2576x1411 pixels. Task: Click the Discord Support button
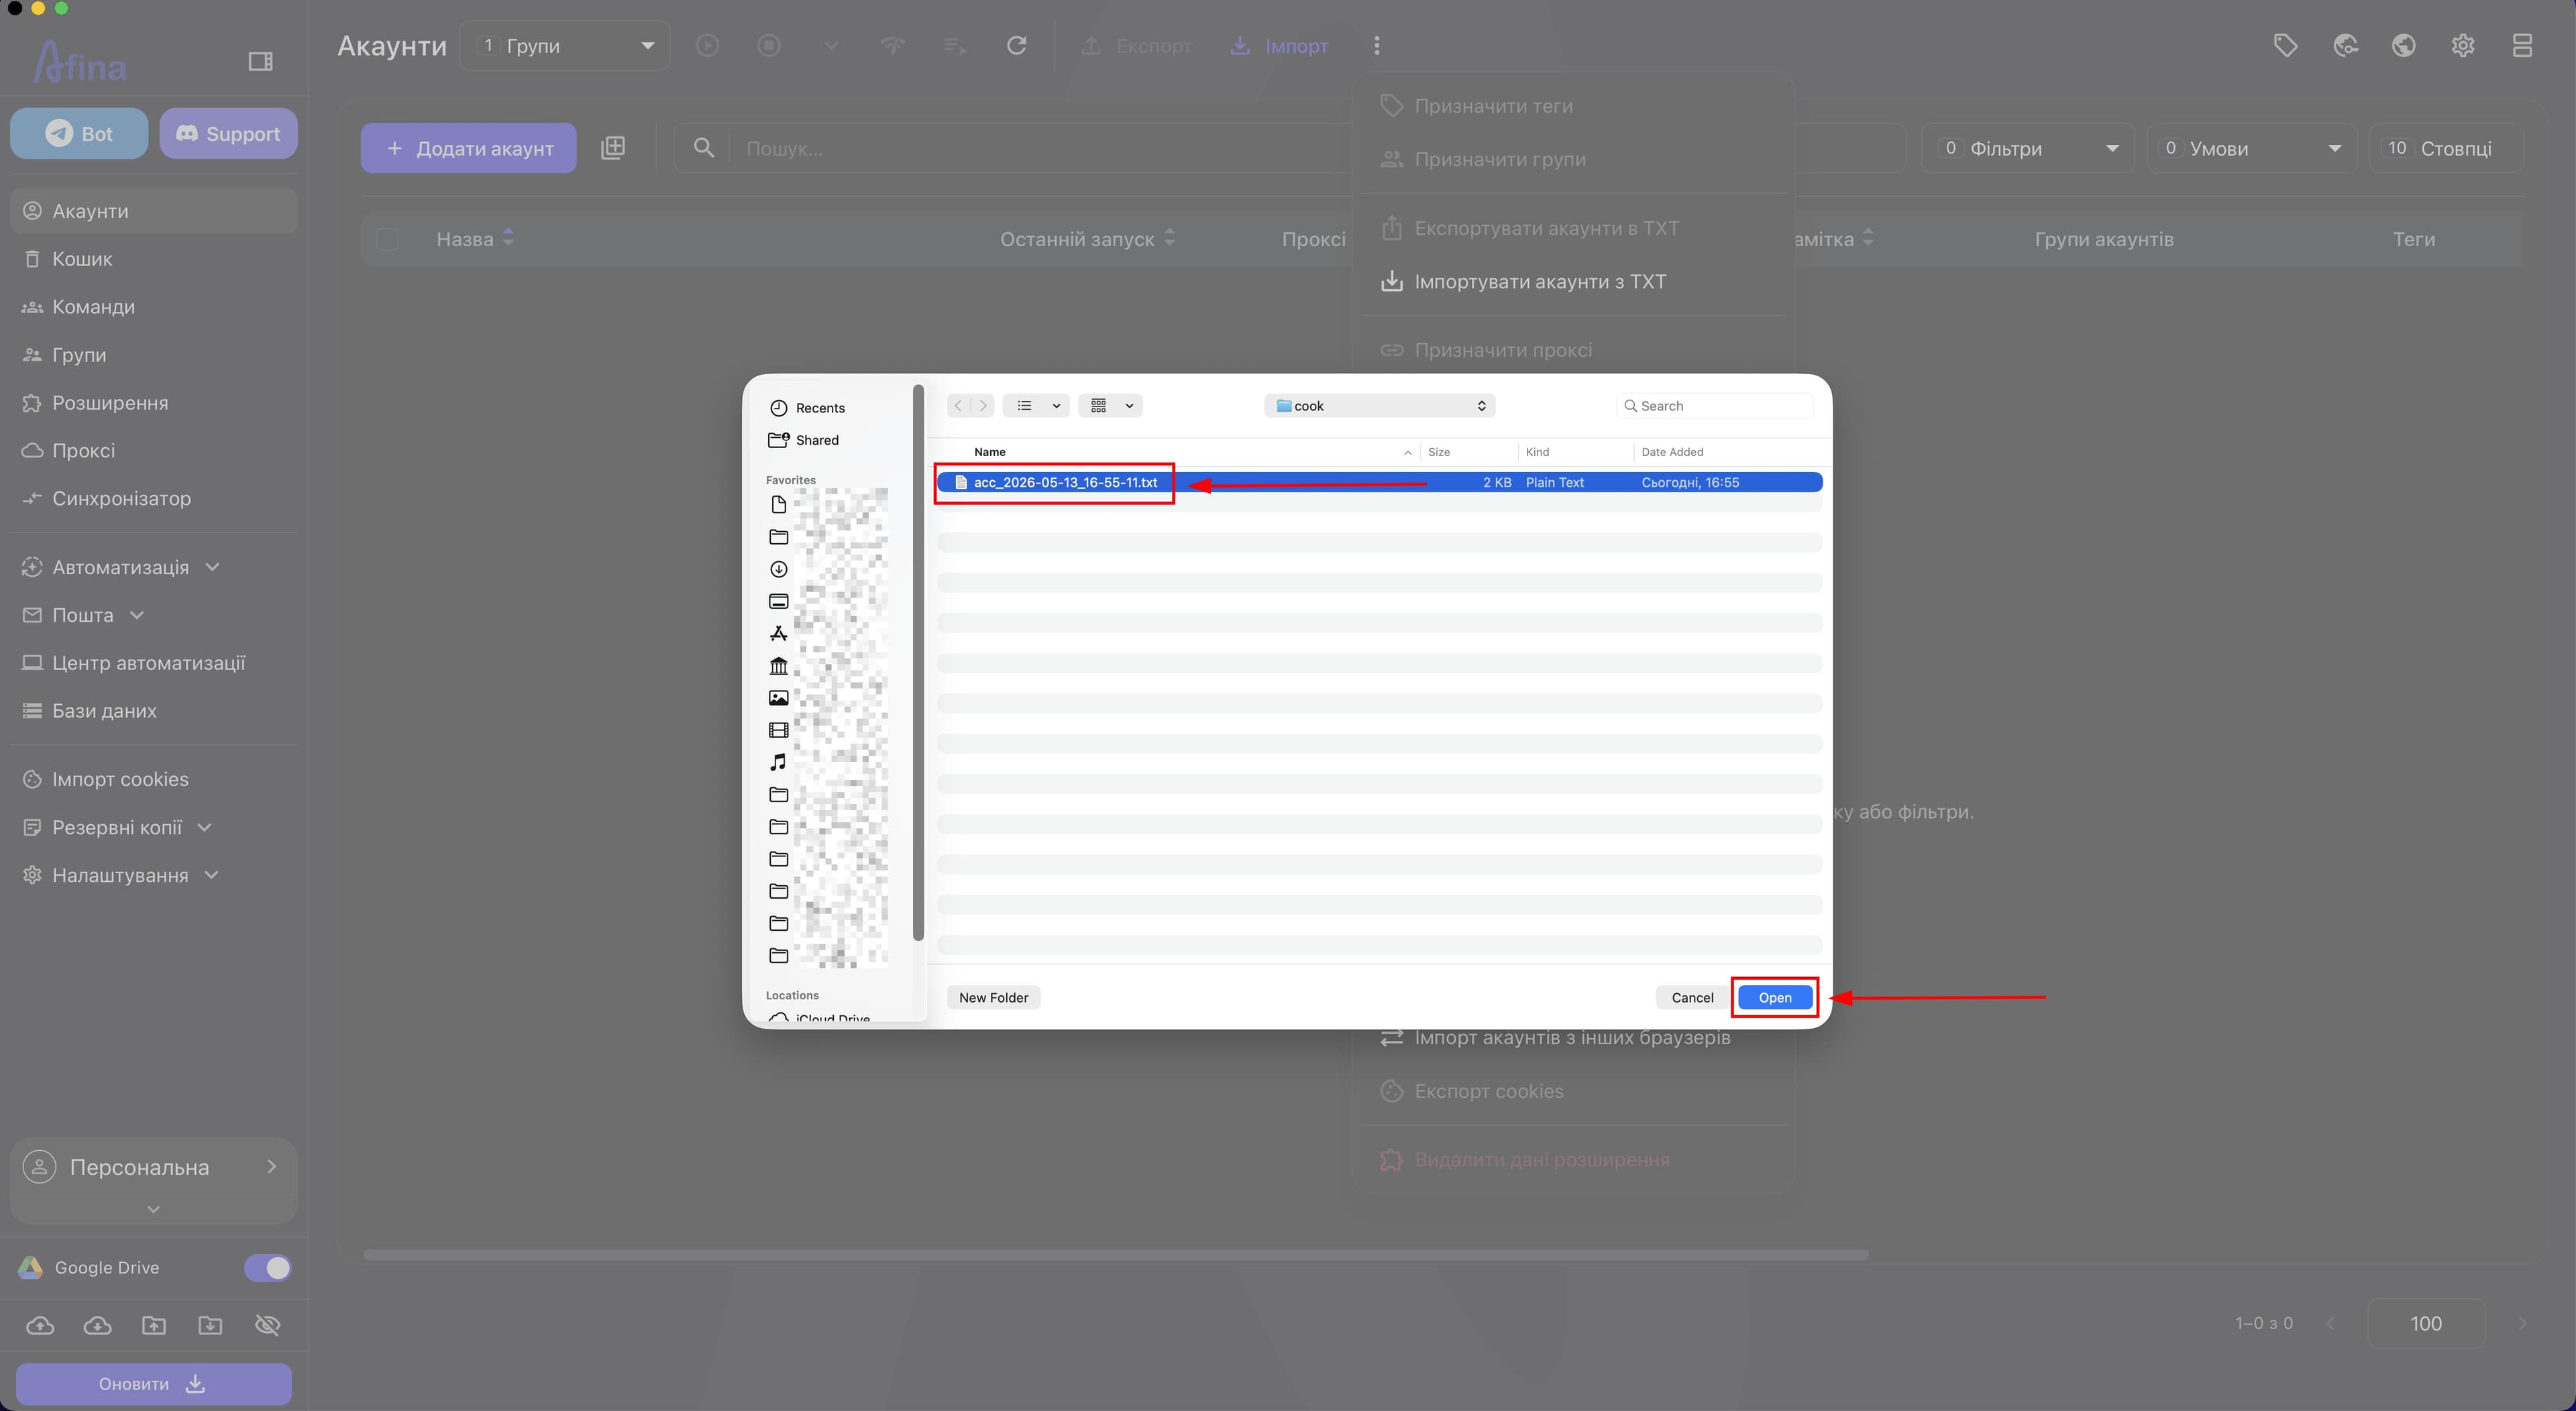(228, 134)
